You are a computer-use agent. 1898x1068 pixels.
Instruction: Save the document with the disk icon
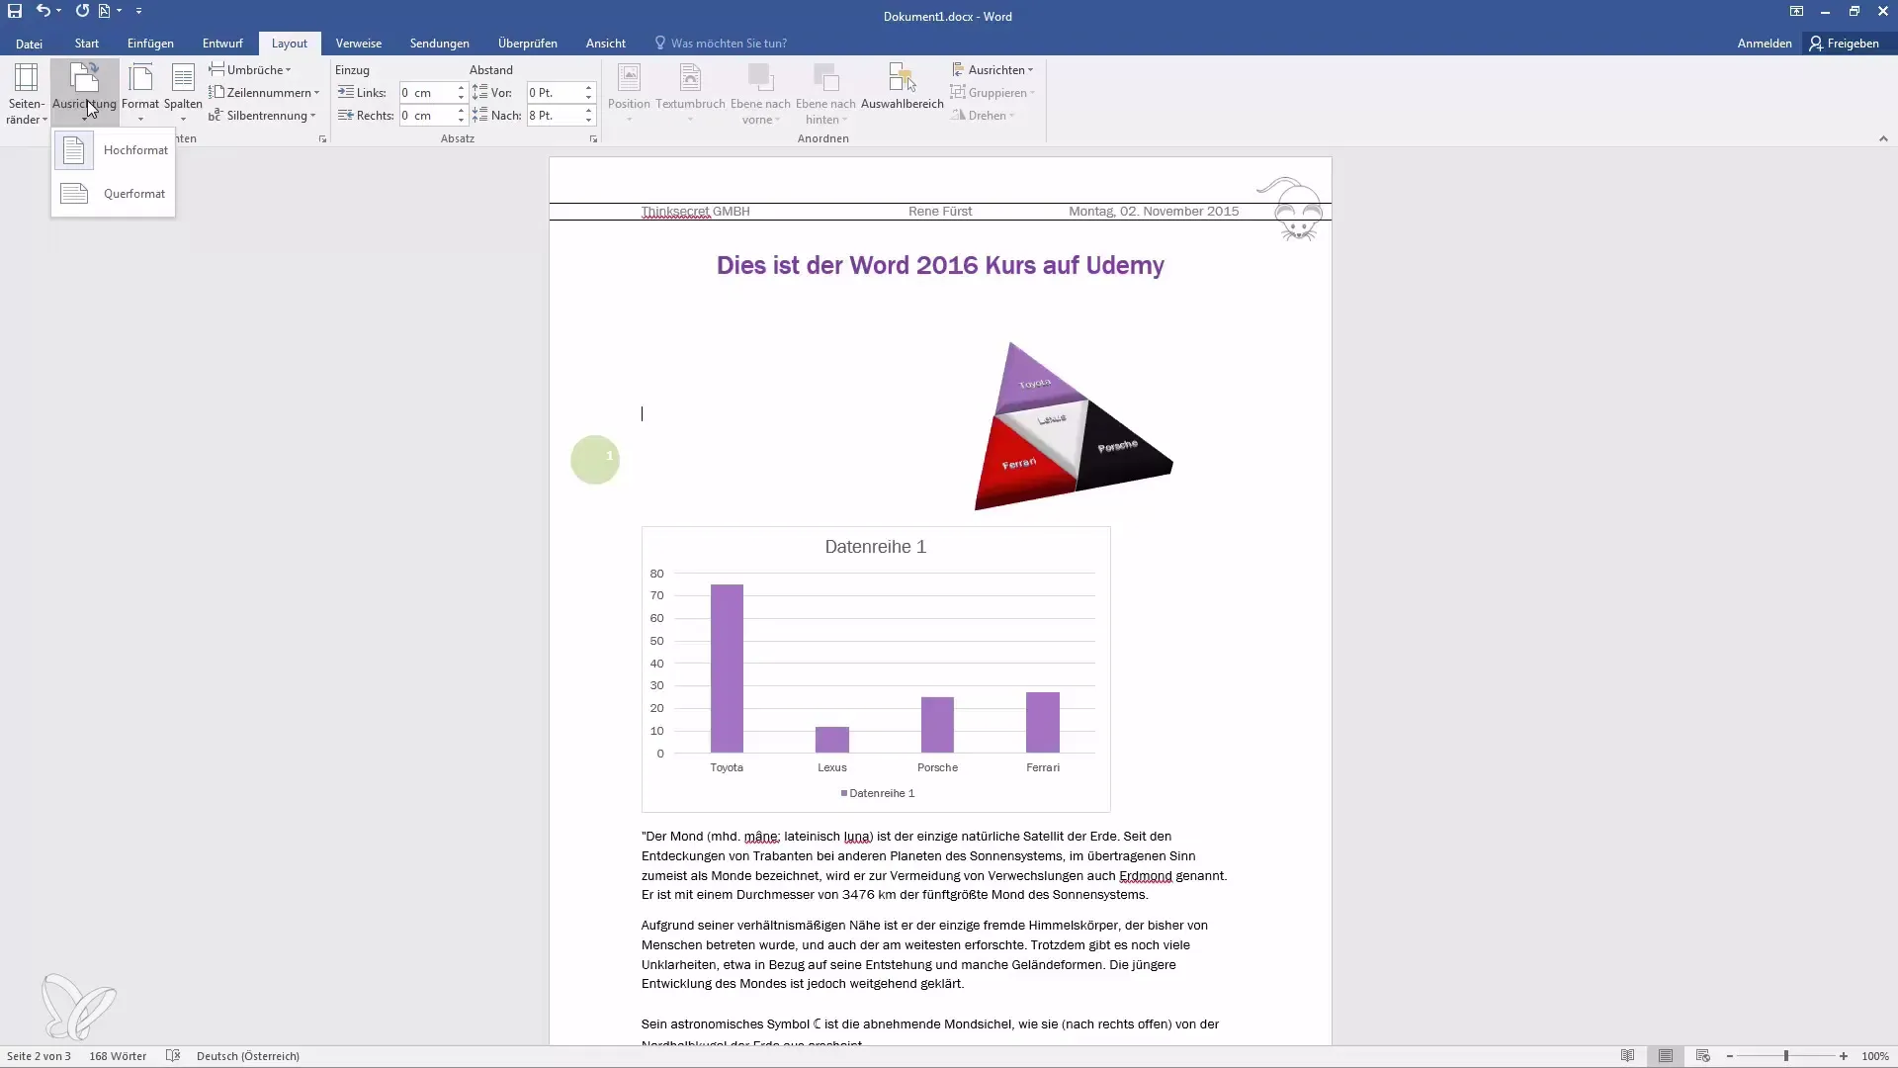pos(15,11)
